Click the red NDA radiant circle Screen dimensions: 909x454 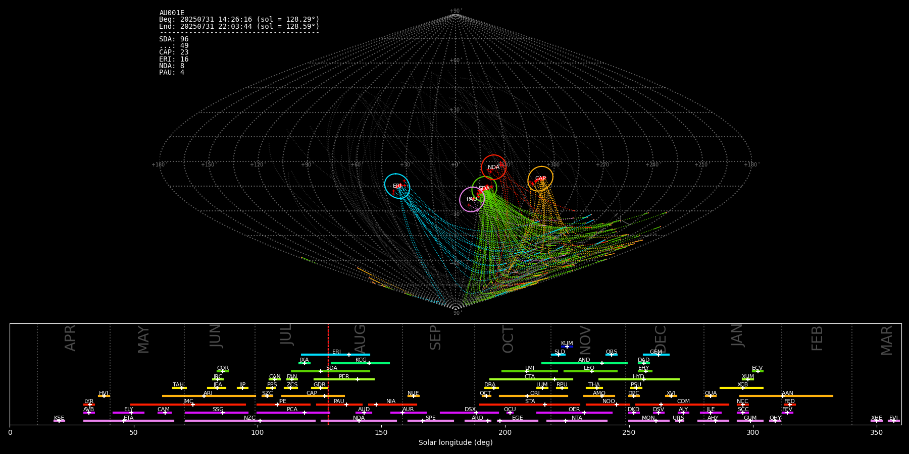494,167
